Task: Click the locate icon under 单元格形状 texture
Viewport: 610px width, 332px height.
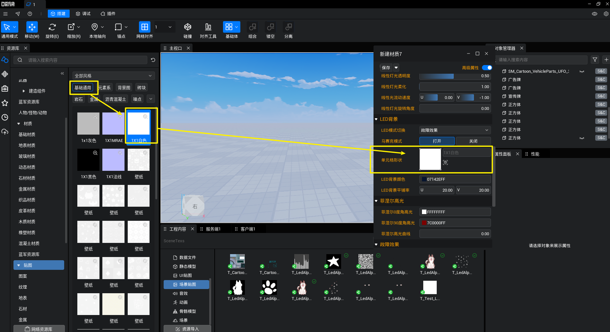Action: click(445, 162)
